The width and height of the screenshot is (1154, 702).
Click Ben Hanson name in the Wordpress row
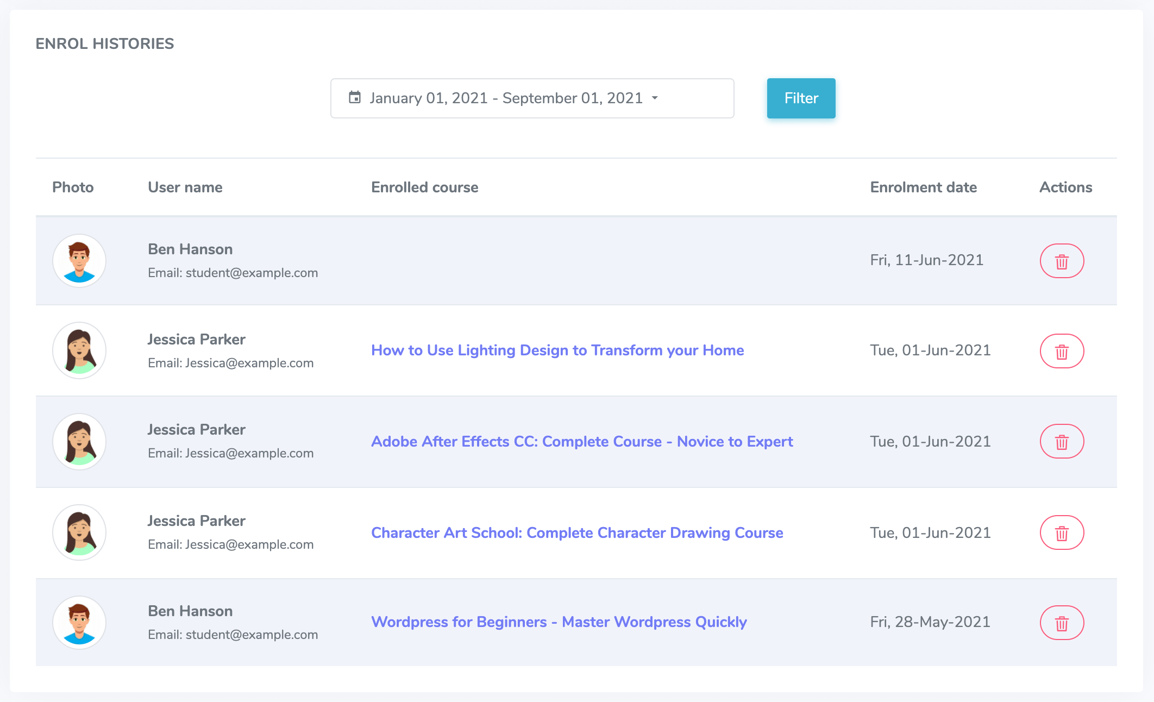point(190,611)
